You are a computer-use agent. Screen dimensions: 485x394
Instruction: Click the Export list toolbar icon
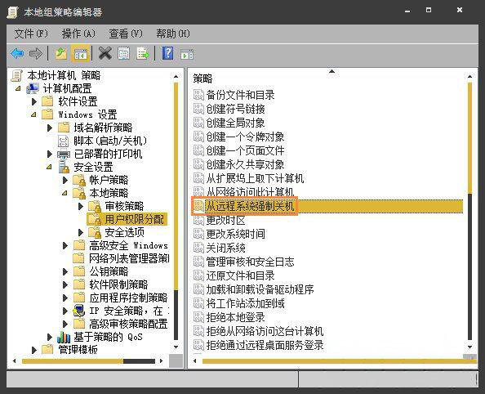(142, 54)
